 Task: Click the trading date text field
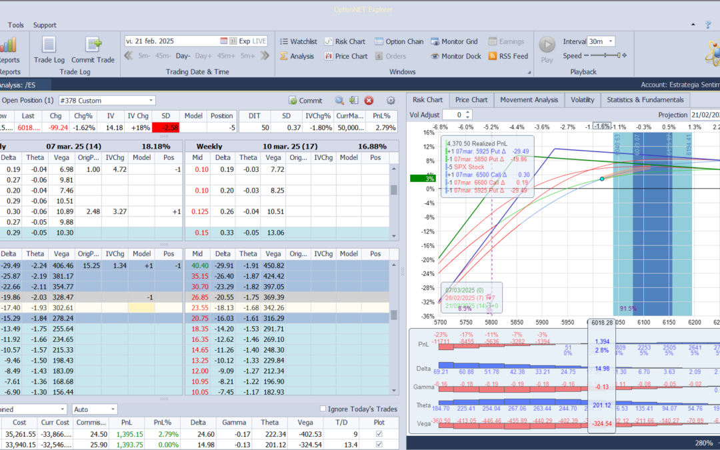click(172, 41)
